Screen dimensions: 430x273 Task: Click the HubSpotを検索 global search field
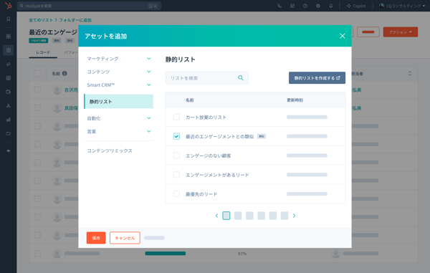(89, 6)
